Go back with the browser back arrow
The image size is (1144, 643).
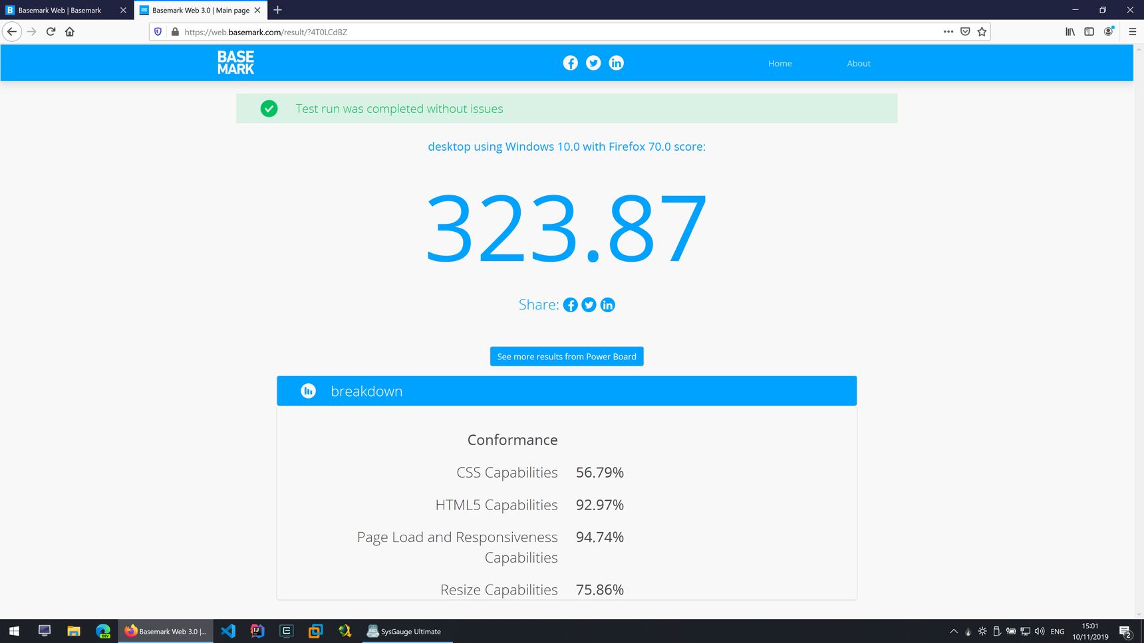click(12, 31)
